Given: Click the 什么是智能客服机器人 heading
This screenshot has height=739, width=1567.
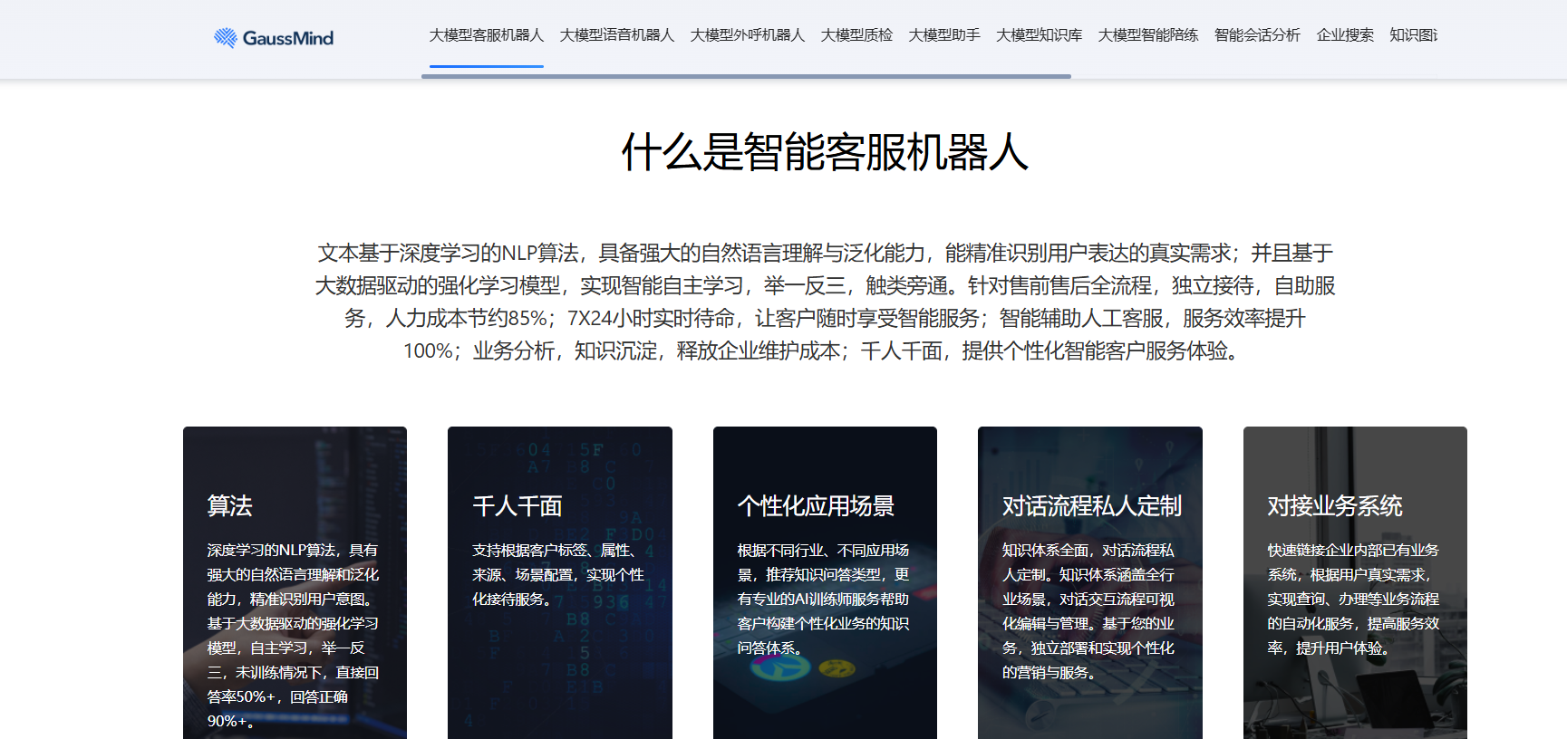Looking at the screenshot, I should [x=825, y=152].
